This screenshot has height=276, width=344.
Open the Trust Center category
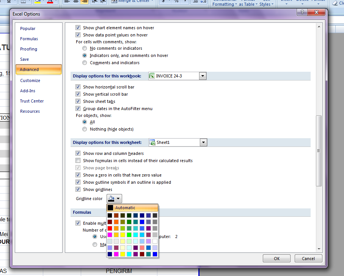pyautogui.click(x=32, y=101)
